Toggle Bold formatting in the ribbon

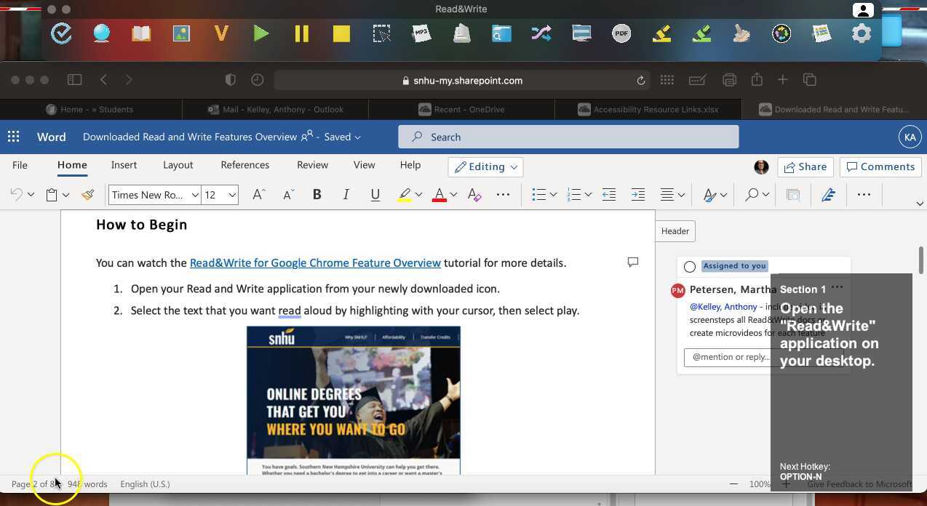pos(317,195)
